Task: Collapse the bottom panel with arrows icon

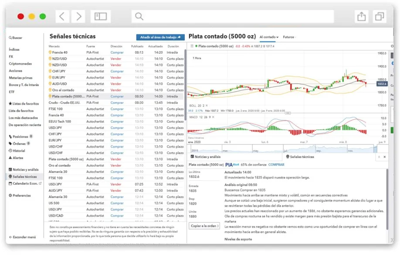Action: point(379,157)
